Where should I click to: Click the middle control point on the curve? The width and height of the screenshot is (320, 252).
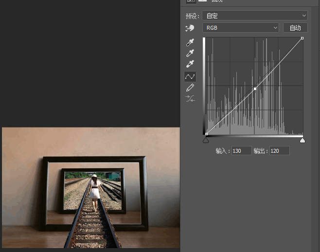(255, 89)
